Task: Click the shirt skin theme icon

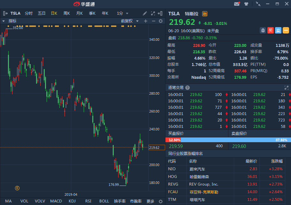Action: 246,4
